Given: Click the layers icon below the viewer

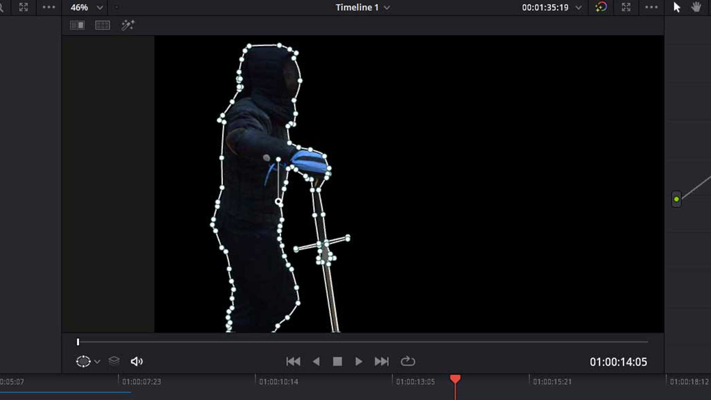Looking at the screenshot, I should tap(114, 361).
